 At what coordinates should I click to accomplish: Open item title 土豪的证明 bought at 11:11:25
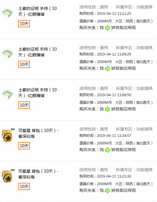pyautogui.click(x=37, y=11)
